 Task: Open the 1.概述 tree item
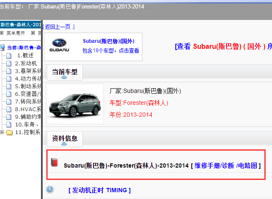click(25, 56)
